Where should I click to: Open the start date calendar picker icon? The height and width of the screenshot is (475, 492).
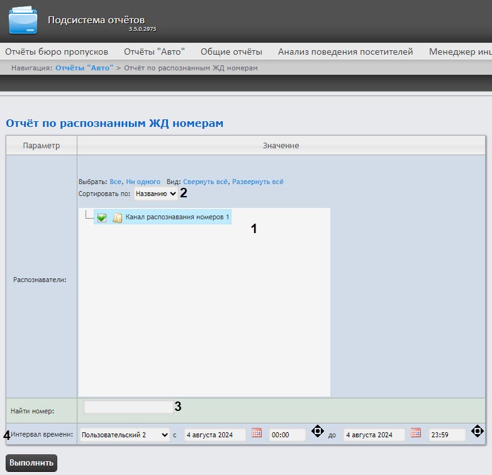click(256, 433)
